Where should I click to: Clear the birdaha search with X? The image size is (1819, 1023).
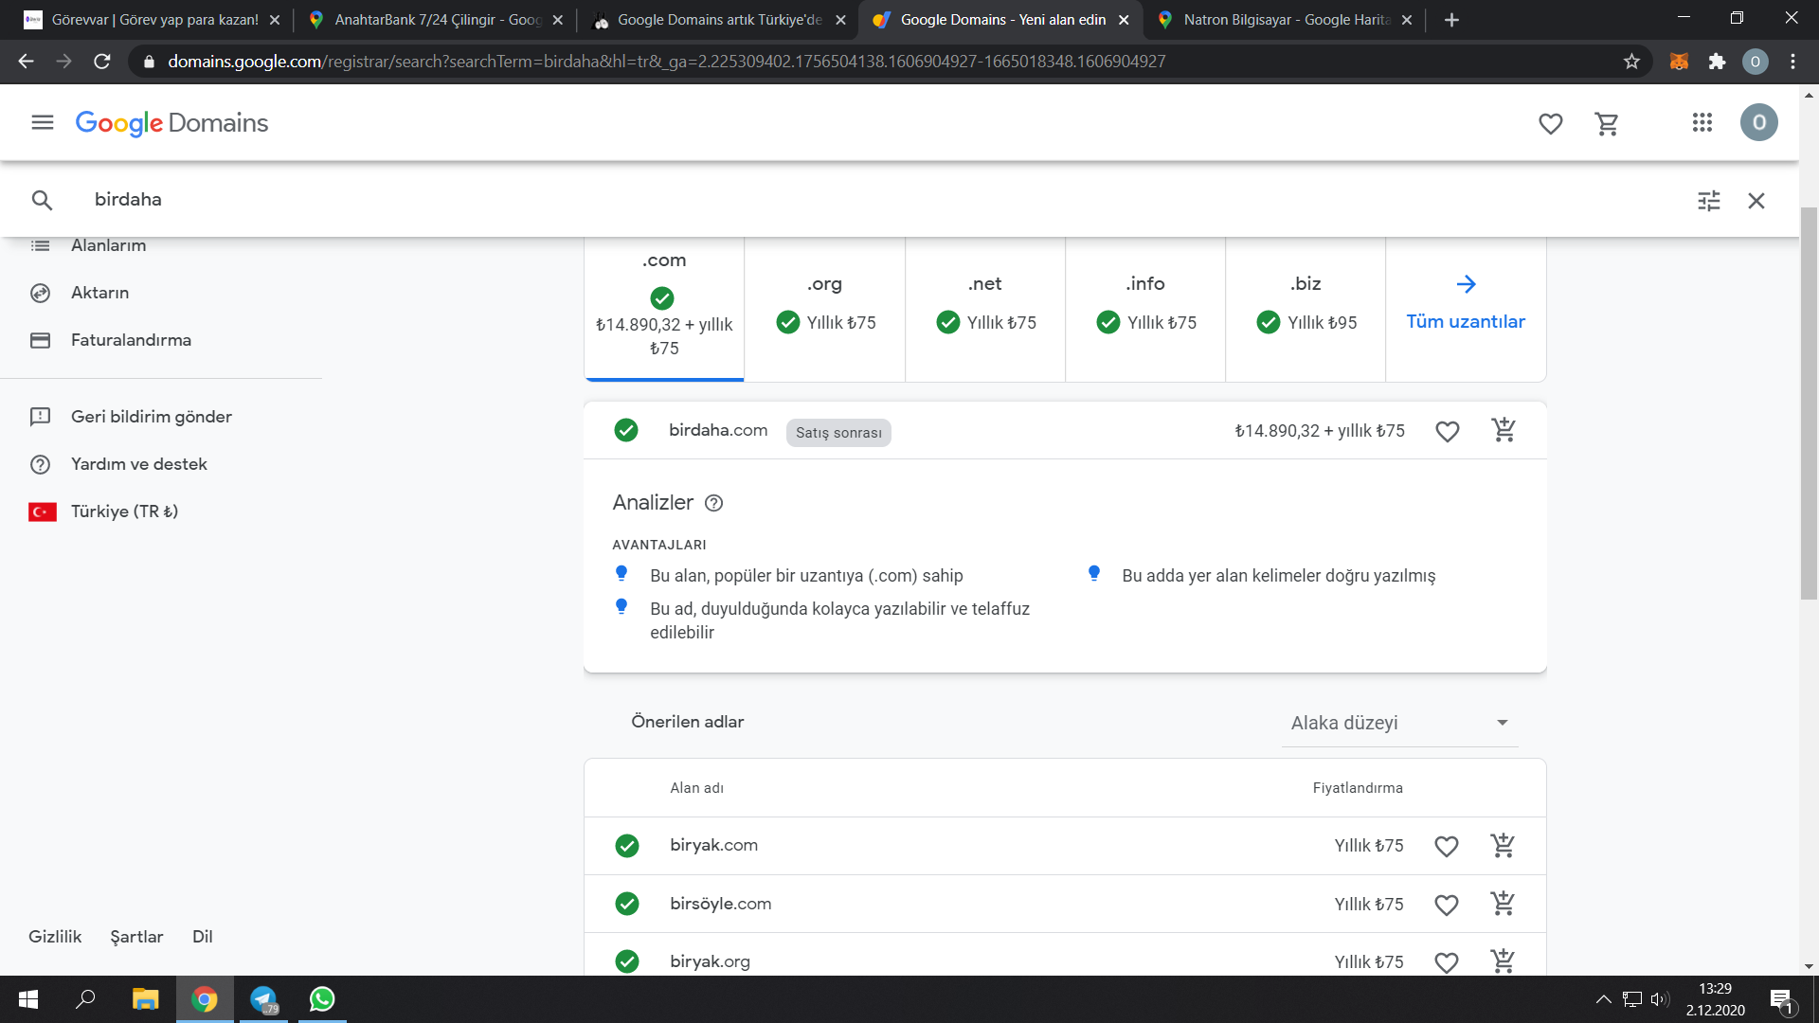[x=1756, y=201]
